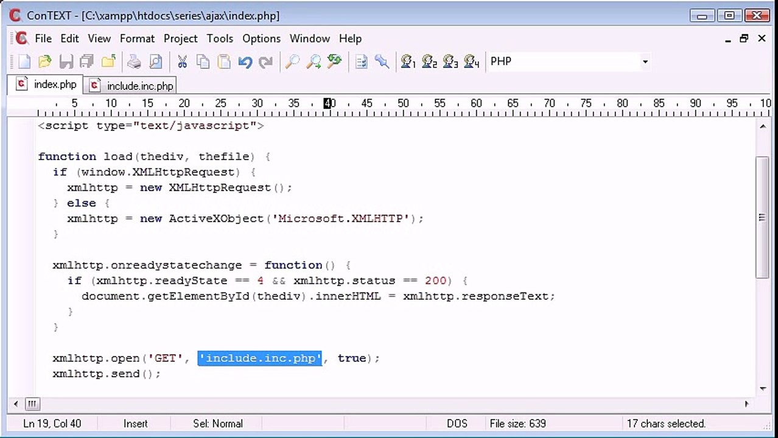778x438 pixels.
Task: Open the Help menu
Action: click(350, 38)
